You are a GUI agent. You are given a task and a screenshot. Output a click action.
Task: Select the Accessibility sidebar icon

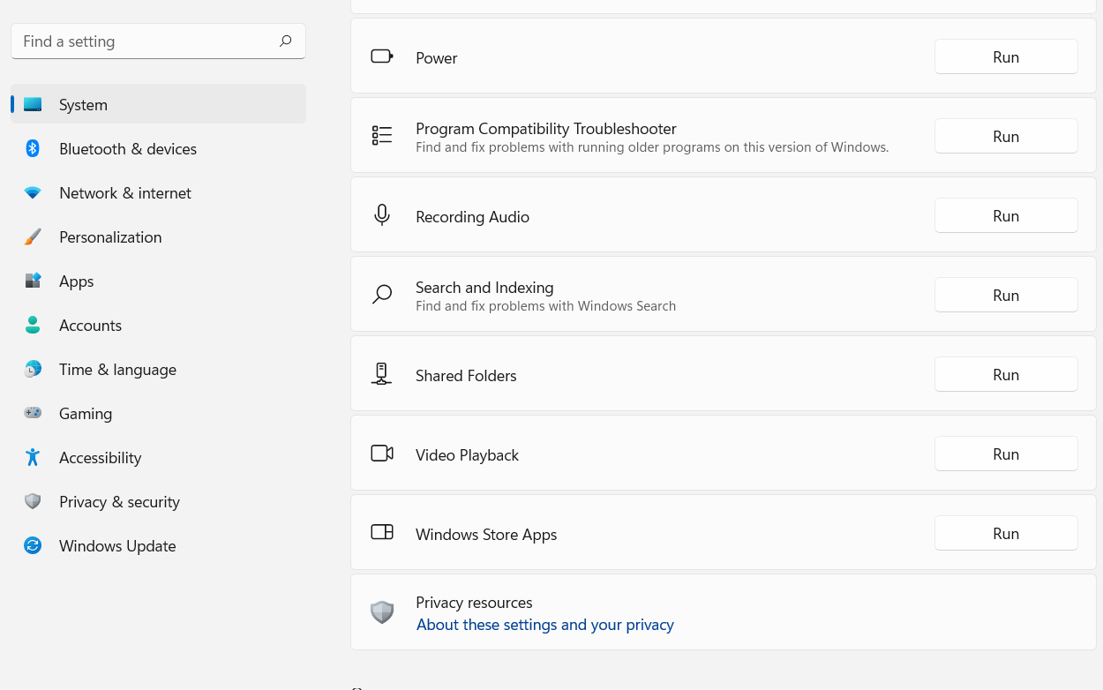[x=33, y=457]
